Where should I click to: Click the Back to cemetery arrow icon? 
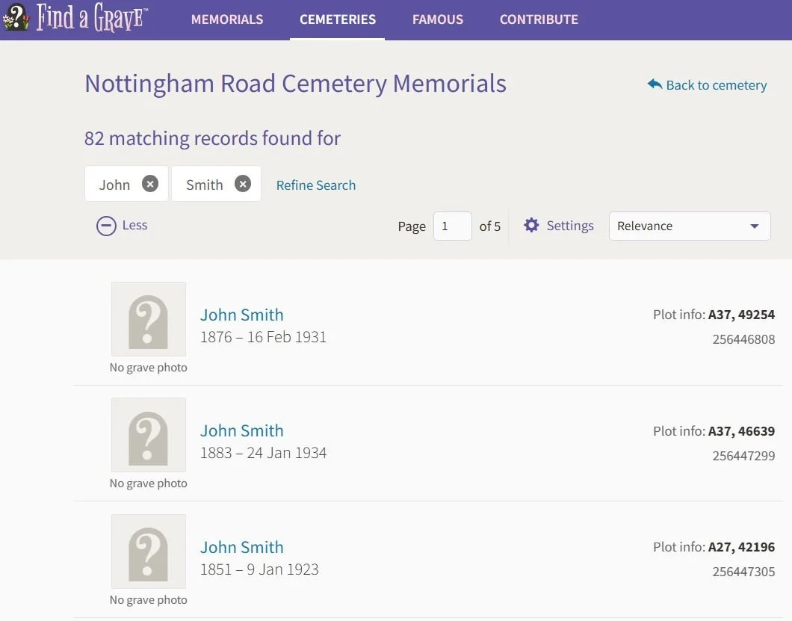[x=655, y=84]
